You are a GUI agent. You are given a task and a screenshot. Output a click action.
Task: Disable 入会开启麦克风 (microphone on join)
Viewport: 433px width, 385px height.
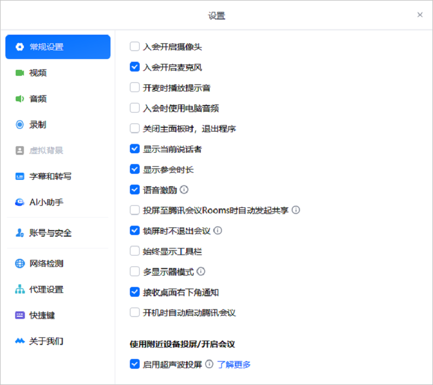[134, 67]
